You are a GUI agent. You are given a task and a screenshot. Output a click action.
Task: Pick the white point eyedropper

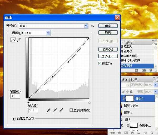pyautogui.click(x=61, y=110)
